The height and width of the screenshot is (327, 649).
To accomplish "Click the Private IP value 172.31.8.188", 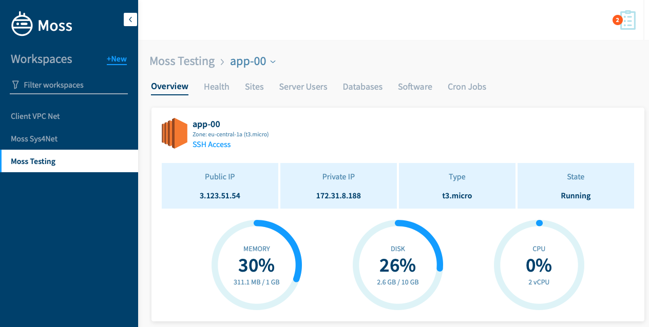I will 338,196.
